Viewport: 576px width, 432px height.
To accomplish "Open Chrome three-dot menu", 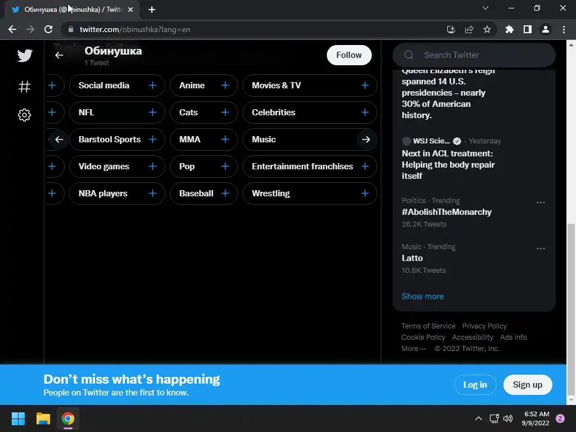I will [x=564, y=29].
